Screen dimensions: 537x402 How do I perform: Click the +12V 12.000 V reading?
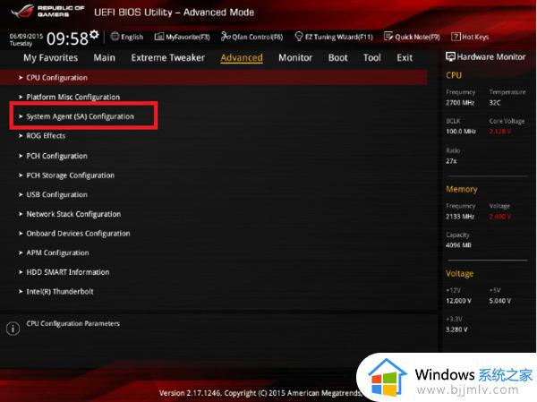tap(458, 301)
